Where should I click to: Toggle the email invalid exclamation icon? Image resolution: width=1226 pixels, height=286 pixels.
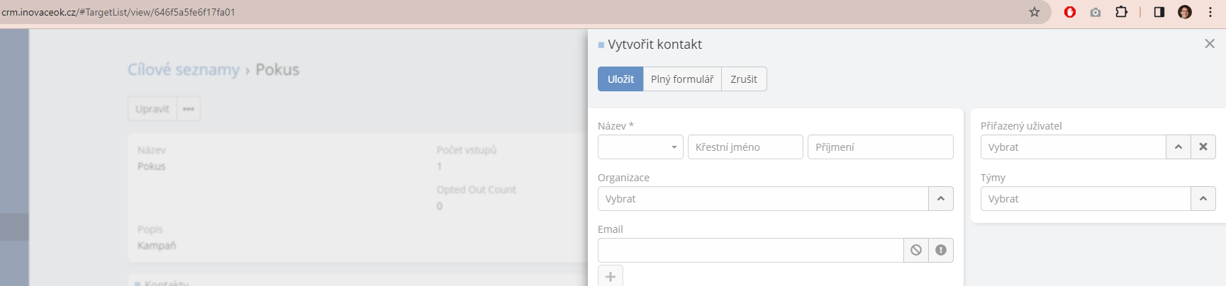point(941,251)
